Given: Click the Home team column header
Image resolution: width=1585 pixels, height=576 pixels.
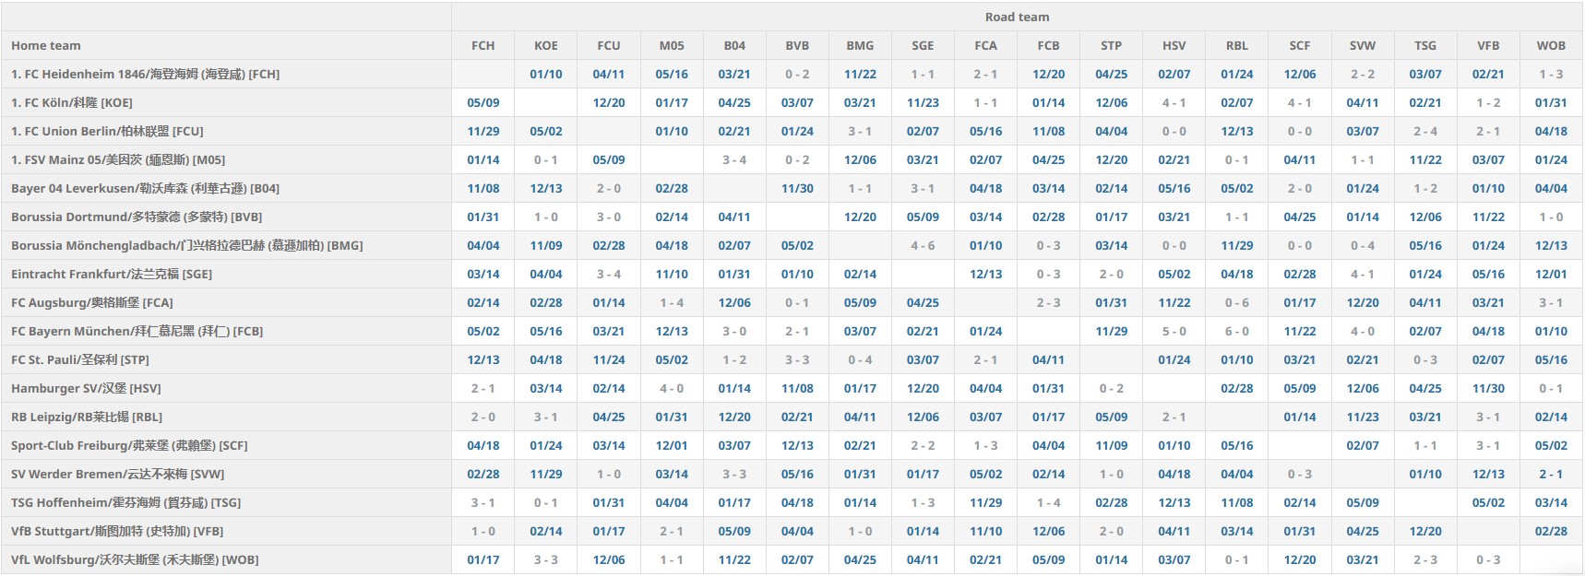Looking at the screenshot, I should tap(46, 45).
